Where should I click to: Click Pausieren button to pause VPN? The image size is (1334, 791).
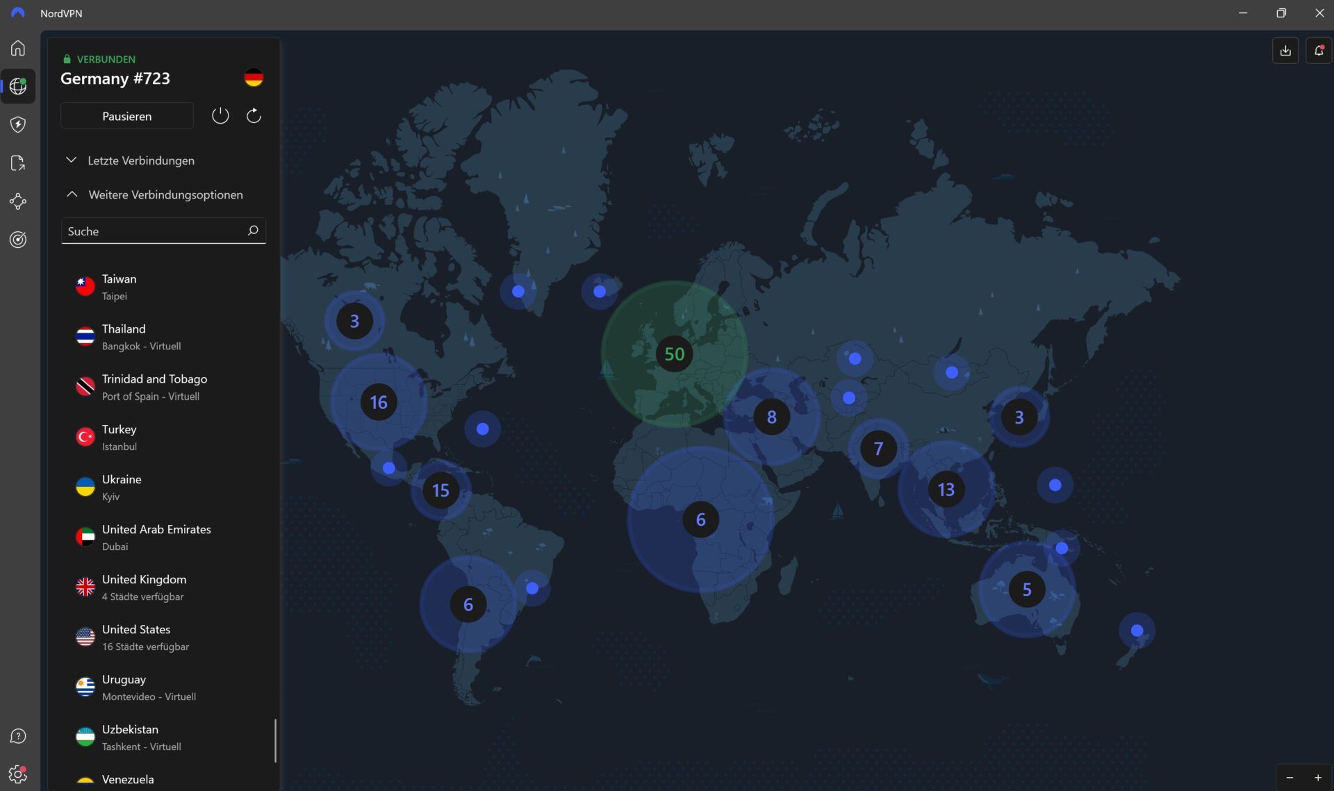tap(127, 115)
